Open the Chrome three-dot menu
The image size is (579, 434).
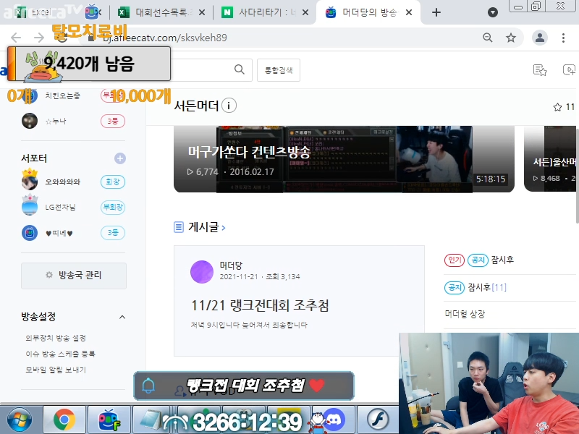pyautogui.click(x=563, y=38)
